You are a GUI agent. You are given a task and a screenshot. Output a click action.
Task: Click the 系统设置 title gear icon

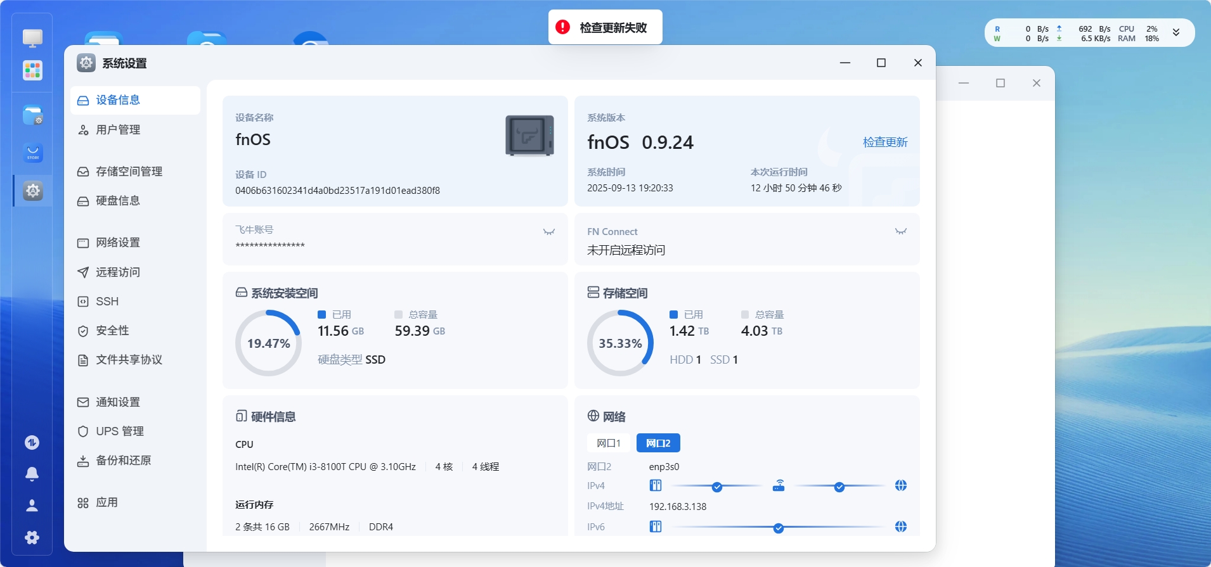[x=86, y=63]
